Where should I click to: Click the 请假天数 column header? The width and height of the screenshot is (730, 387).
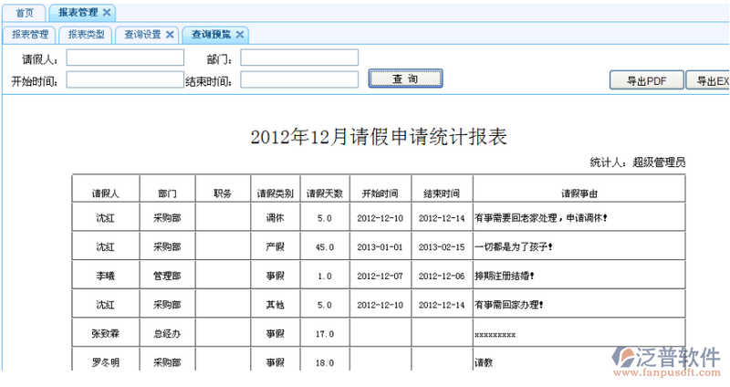[324, 193]
